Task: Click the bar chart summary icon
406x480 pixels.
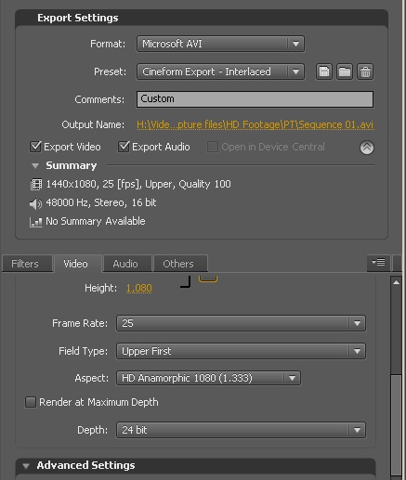Action: point(36,222)
